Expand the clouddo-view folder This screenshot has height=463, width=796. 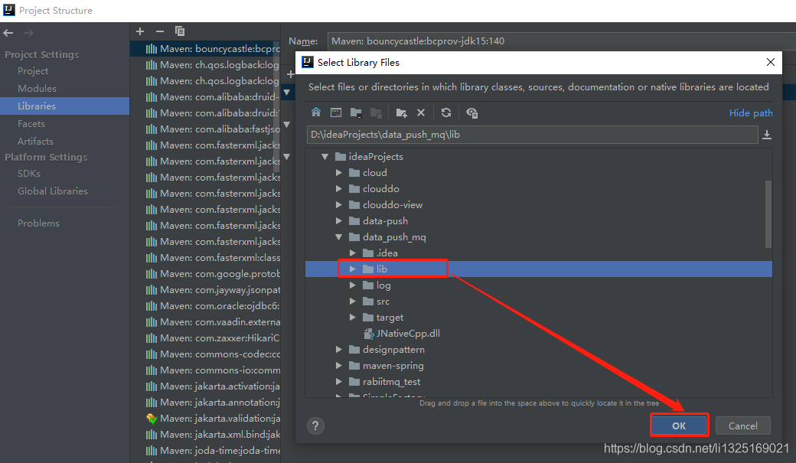point(338,205)
